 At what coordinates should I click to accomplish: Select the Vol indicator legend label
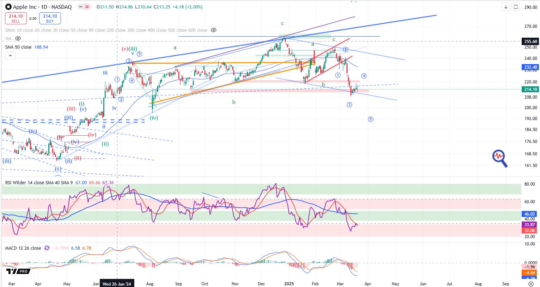point(8,38)
